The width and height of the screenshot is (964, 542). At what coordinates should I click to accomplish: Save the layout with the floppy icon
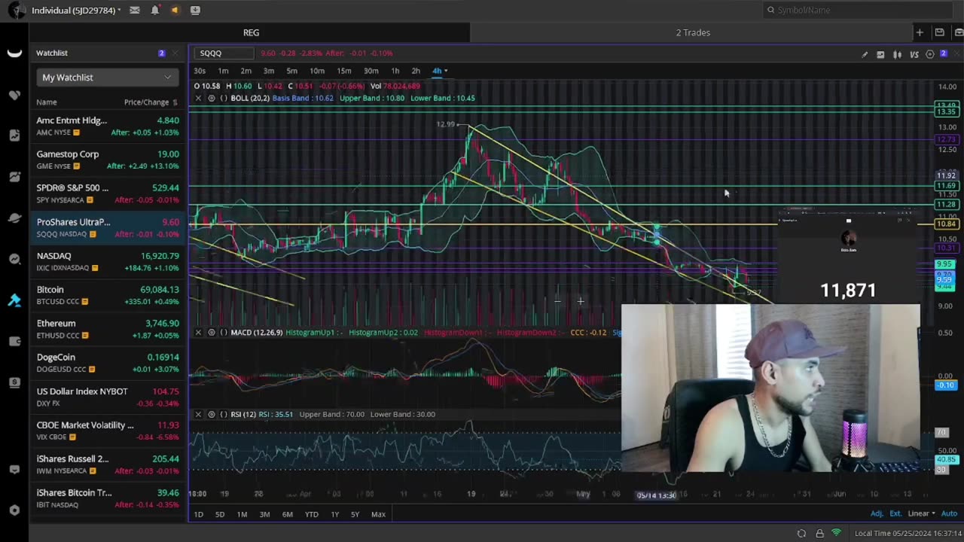939,32
